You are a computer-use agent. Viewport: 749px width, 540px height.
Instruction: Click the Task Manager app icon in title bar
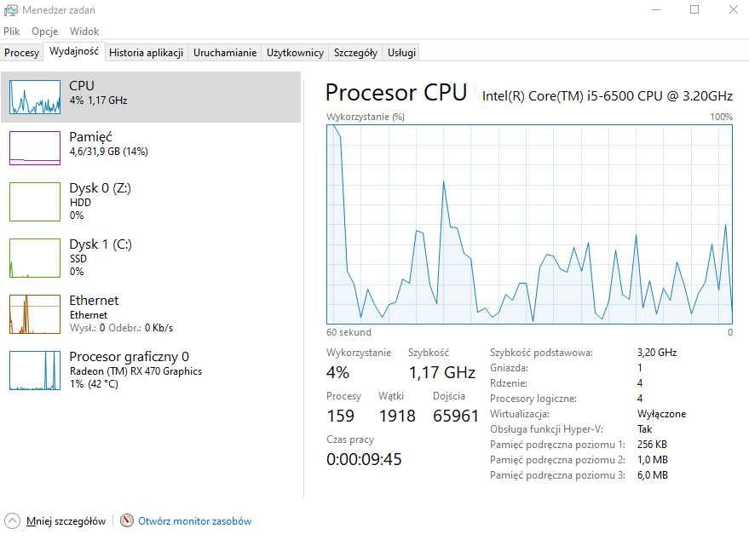pyautogui.click(x=10, y=10)
